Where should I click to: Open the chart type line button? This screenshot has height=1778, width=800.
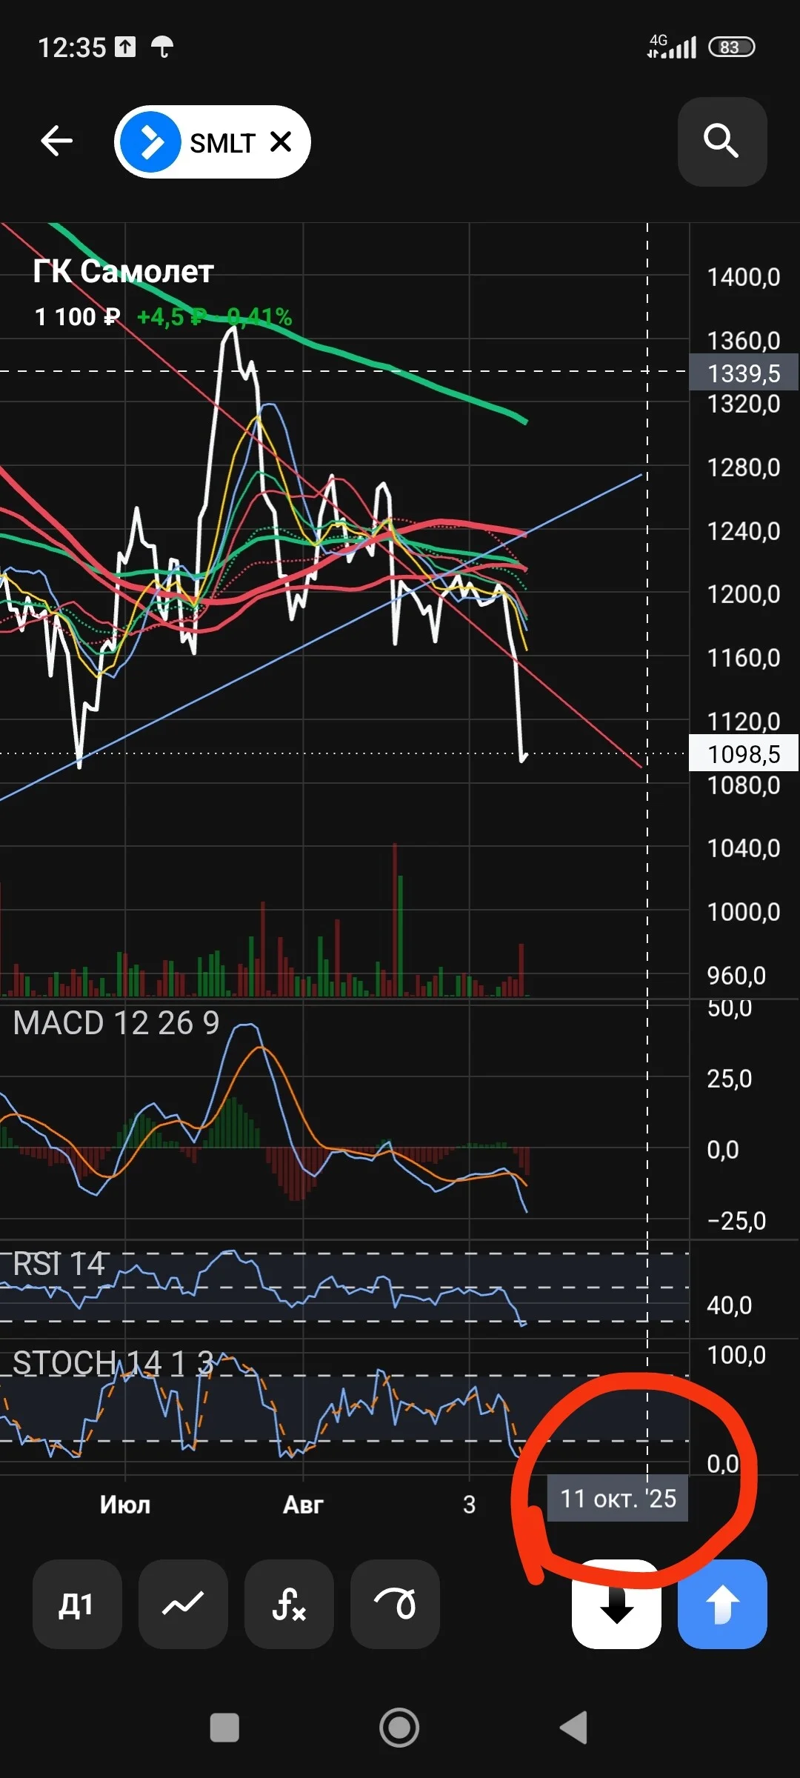pyautogui.click(x=183, y=1604)
